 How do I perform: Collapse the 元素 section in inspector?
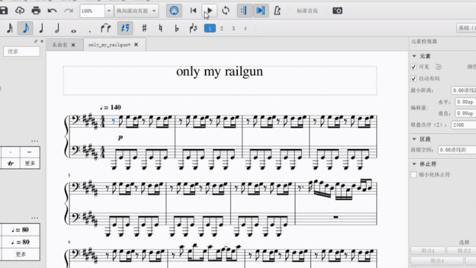click(x=415, y=56)
